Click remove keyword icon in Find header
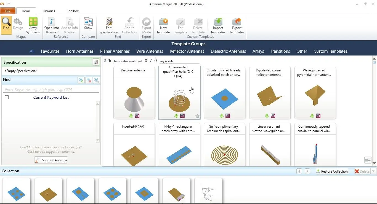The width and height of the screenshot is (377, 204). tap(89, 80)
